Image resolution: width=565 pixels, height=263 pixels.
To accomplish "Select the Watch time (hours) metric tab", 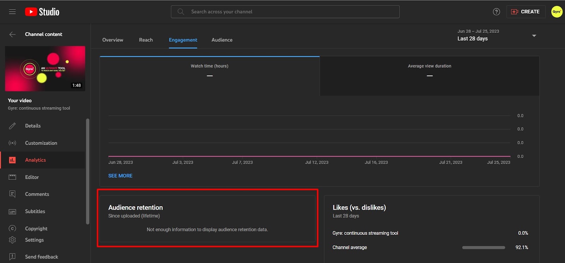I will click(210, 76).
